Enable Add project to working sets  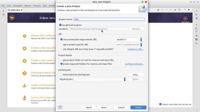(x=61, y=75)
